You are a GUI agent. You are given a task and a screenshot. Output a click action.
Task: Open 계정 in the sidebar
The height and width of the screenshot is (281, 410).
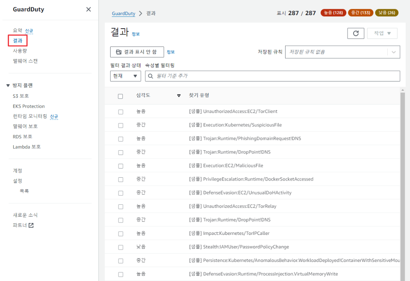[17, 171]
